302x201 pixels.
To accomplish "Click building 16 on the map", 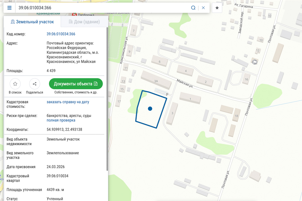I will (x=246, y=79).
